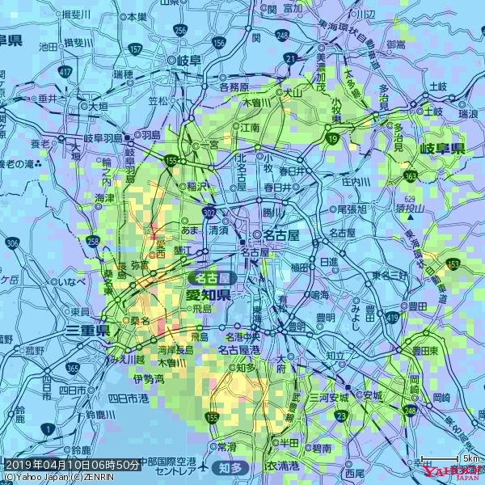Image resolution: width=485 pixels, height=485 pixels.
Task: Select the Route 306 highway shield
Action: (x=11, y=242)
